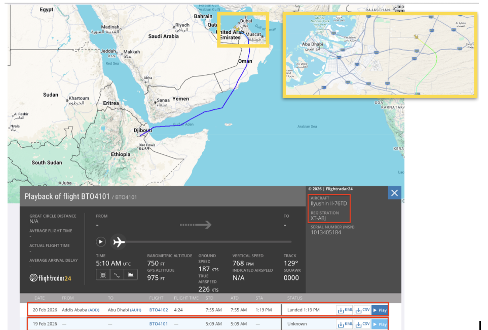Click the airplane marker on playback slider
Screen dimensions: 488x330
click(119, 242)
